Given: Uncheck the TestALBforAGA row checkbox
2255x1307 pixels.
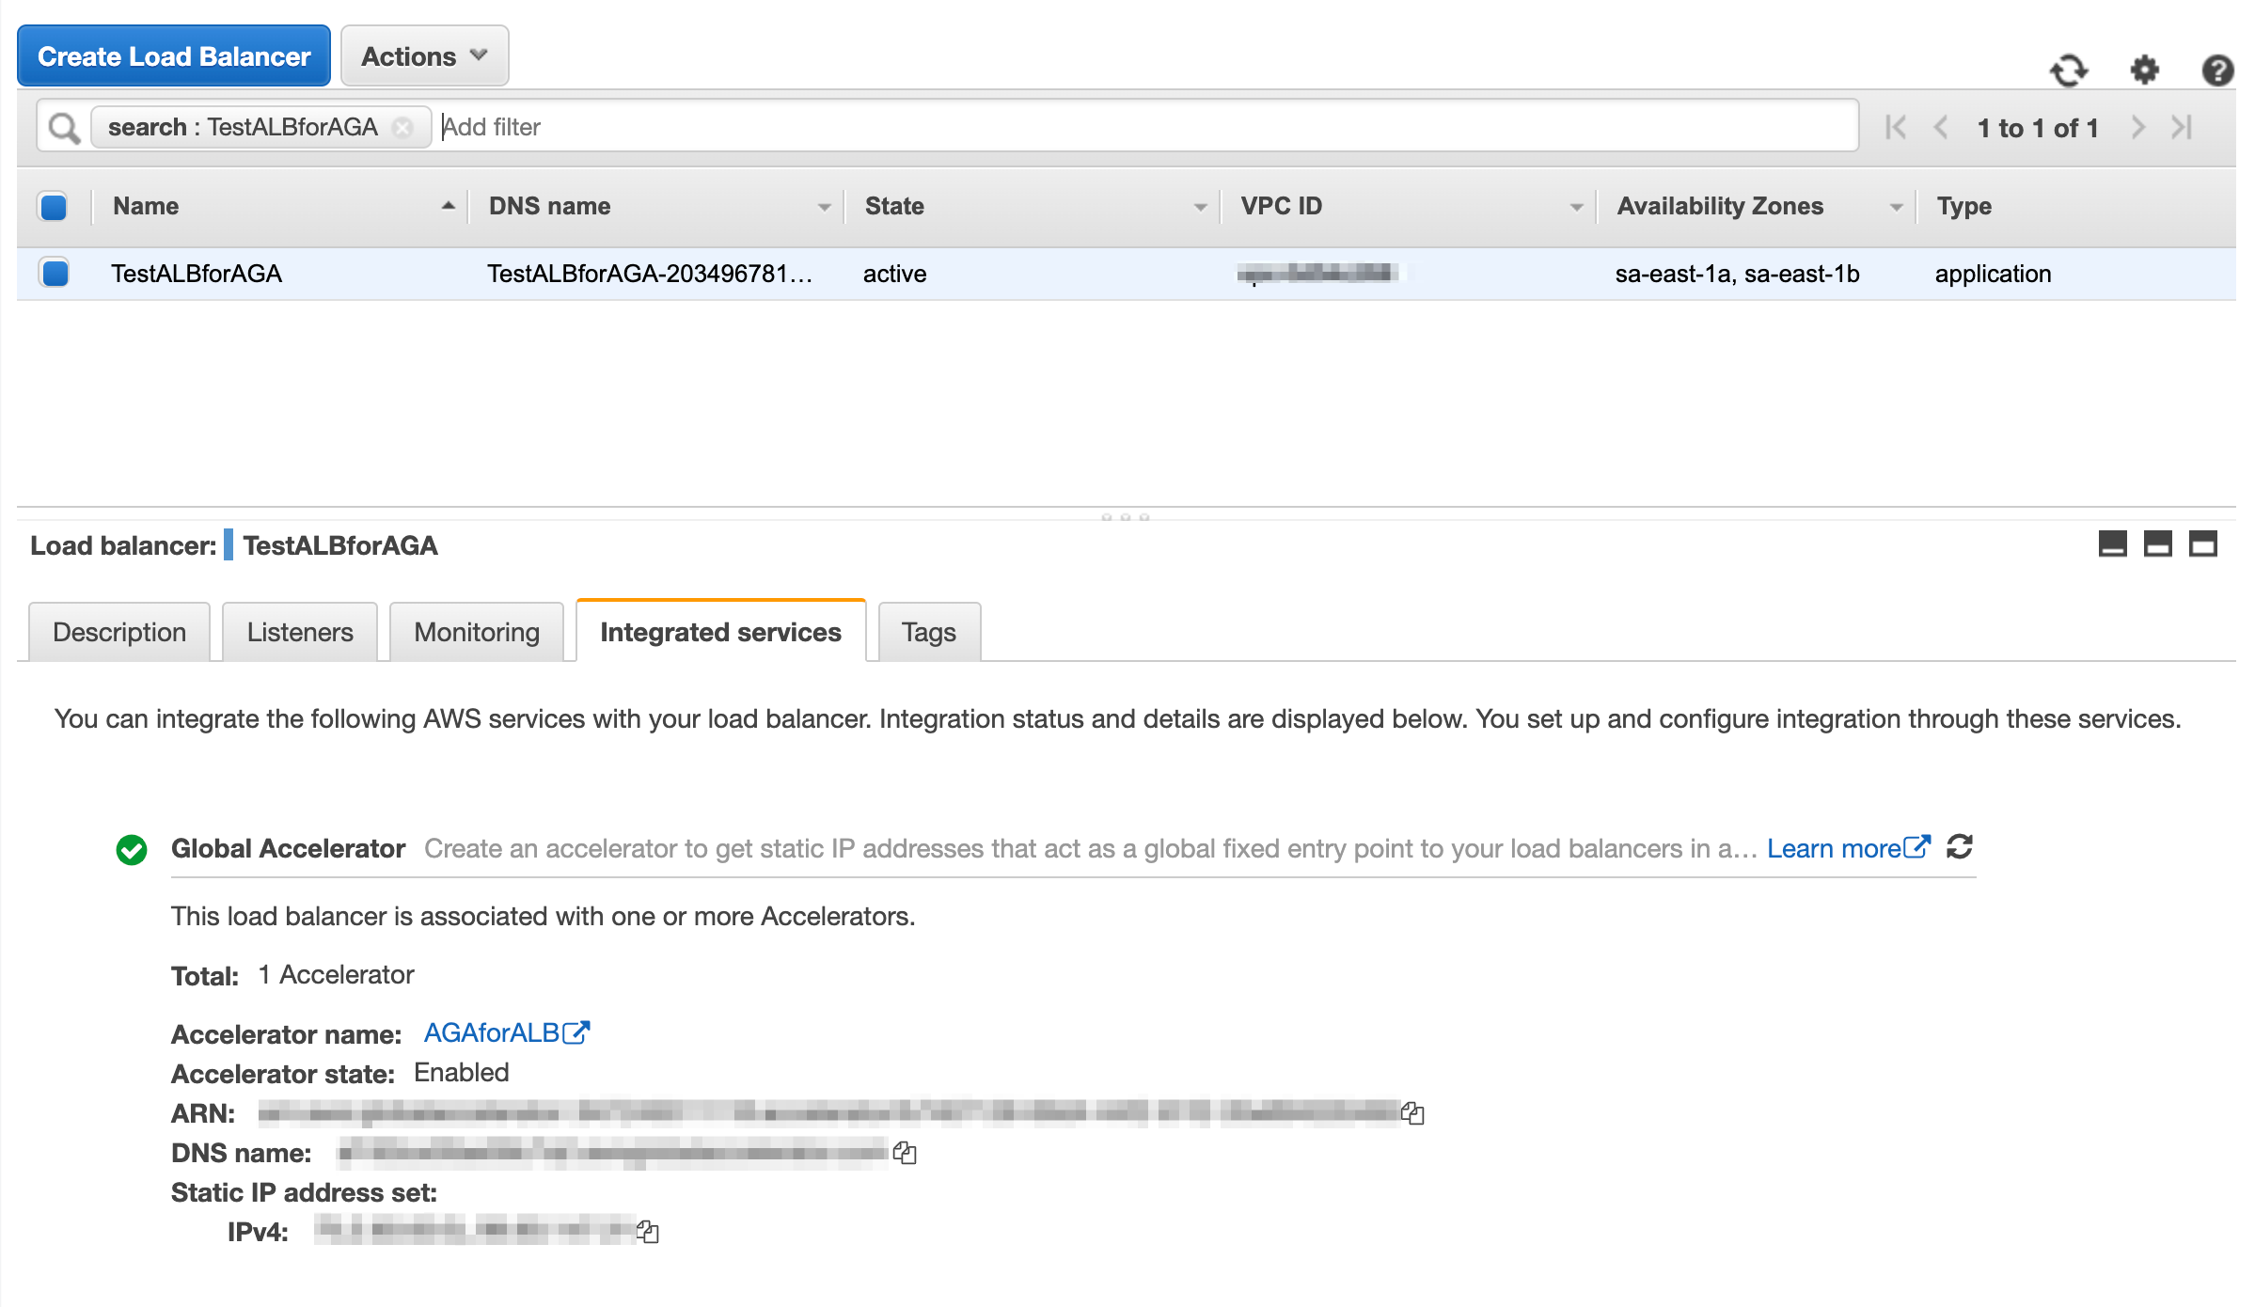Looking at the screenshot, I should click(55, 274).
